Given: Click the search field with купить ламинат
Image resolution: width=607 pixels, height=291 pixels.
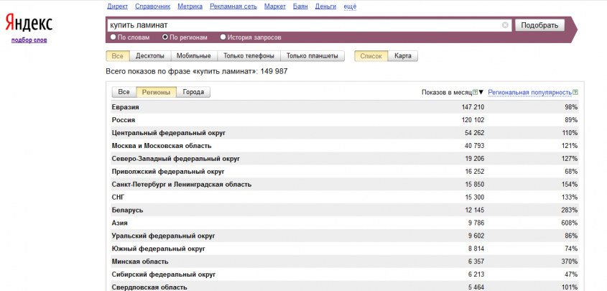Looking at the screenshot, I should [x=302, y=25].
